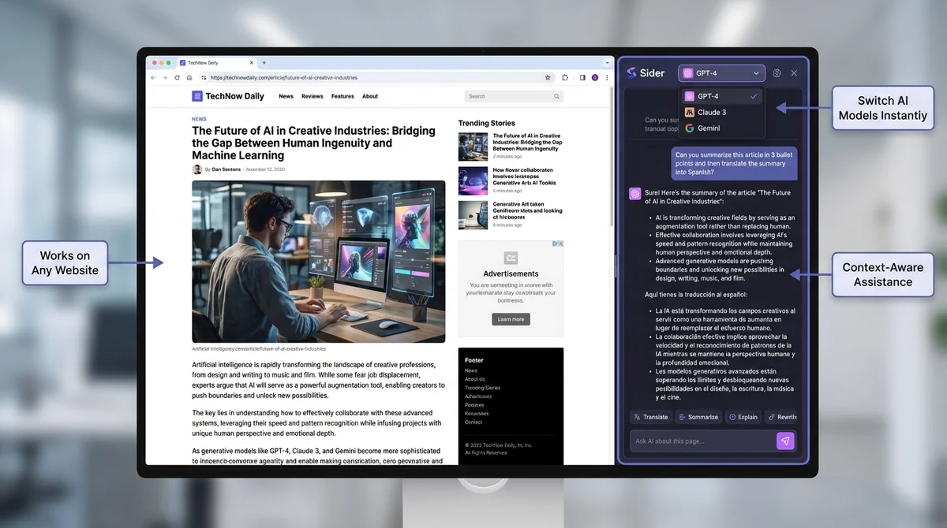Go to Reviews in site navigation
Image resolution: width=947 pixels, height=528 pixels.
(x=312, y=96)
